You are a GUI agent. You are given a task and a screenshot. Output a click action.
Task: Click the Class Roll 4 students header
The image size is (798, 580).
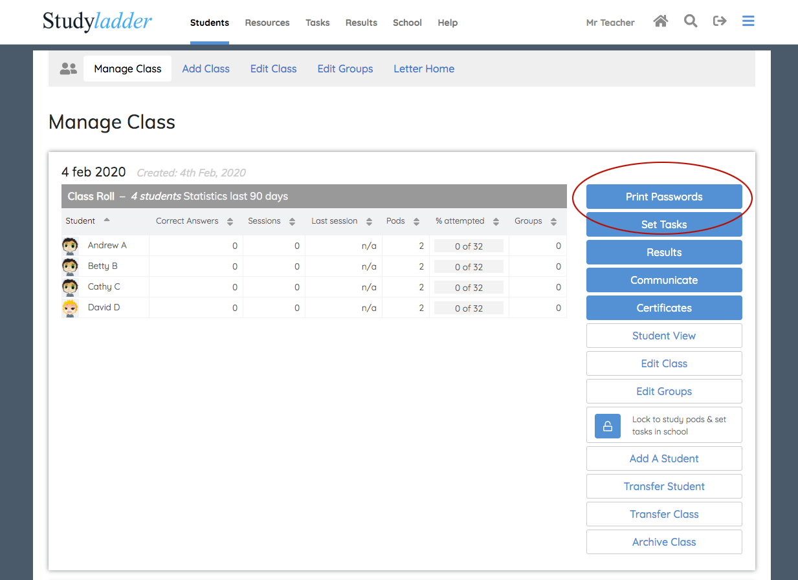(314, 197)
